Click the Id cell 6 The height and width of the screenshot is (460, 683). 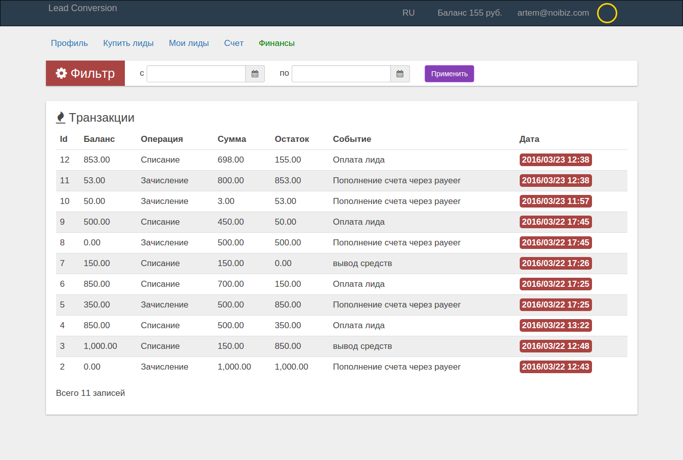(62, 284)
